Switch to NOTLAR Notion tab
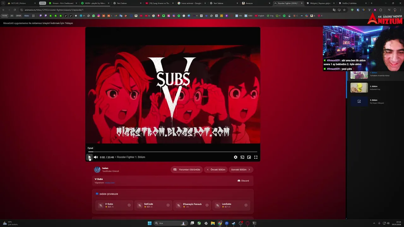Viewport: 404px width, 227px height. pos(21,3)
